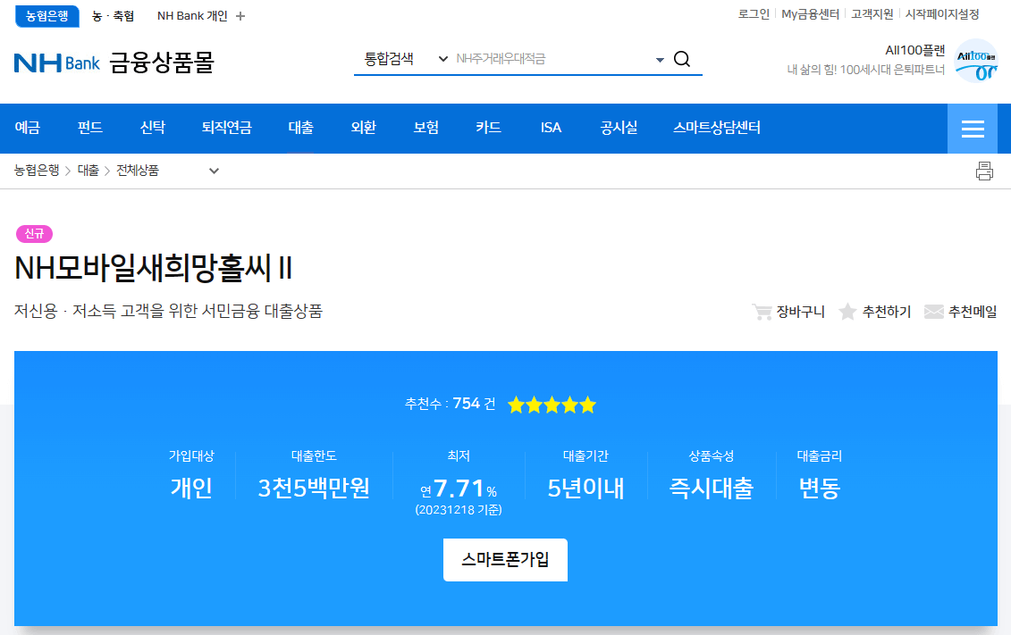This screenshot has width=1011, height=635.
Task: Open the 전체상품 breadcrumb dropdown
Action: click(213, 170)
